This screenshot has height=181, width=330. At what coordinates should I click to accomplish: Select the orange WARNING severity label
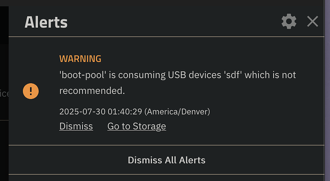pyautogui.click(x=80, y=59)
